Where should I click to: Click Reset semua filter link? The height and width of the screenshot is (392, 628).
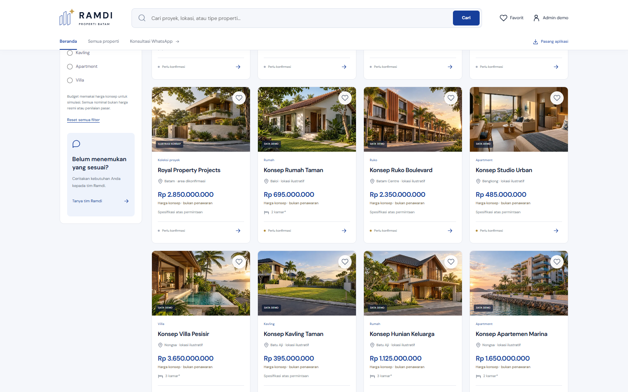point(83,120)
